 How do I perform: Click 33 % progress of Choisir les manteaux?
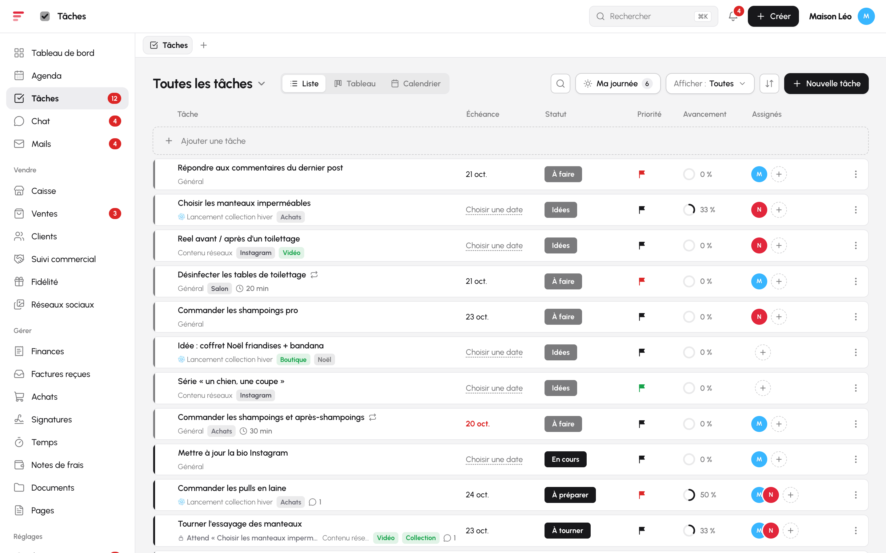point(699,210)
